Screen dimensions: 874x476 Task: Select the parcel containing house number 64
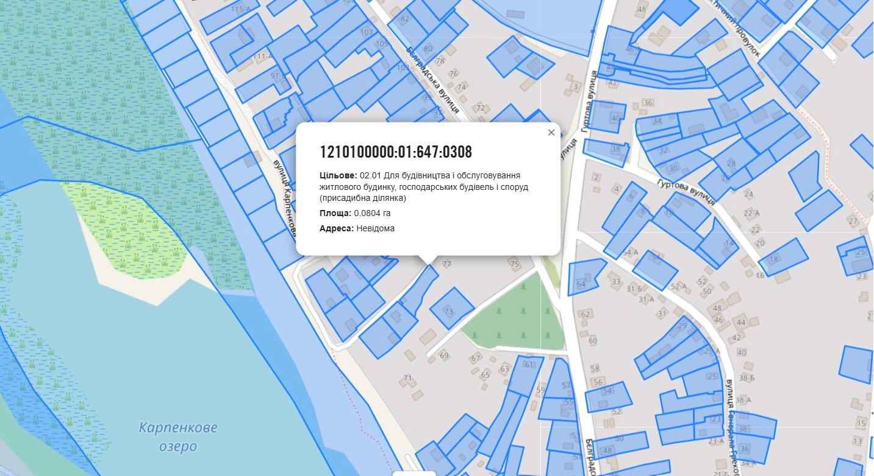tap(584, 278)
